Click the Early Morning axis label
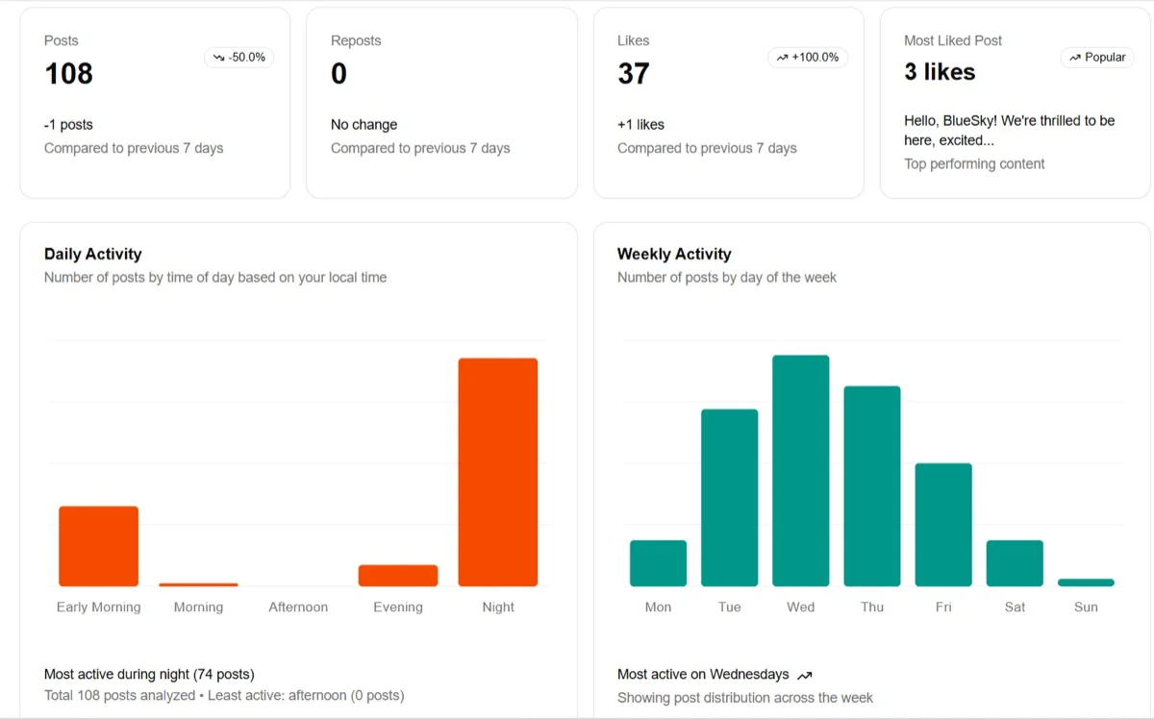Screen dimensions: 1154x719 coord(99,607)
